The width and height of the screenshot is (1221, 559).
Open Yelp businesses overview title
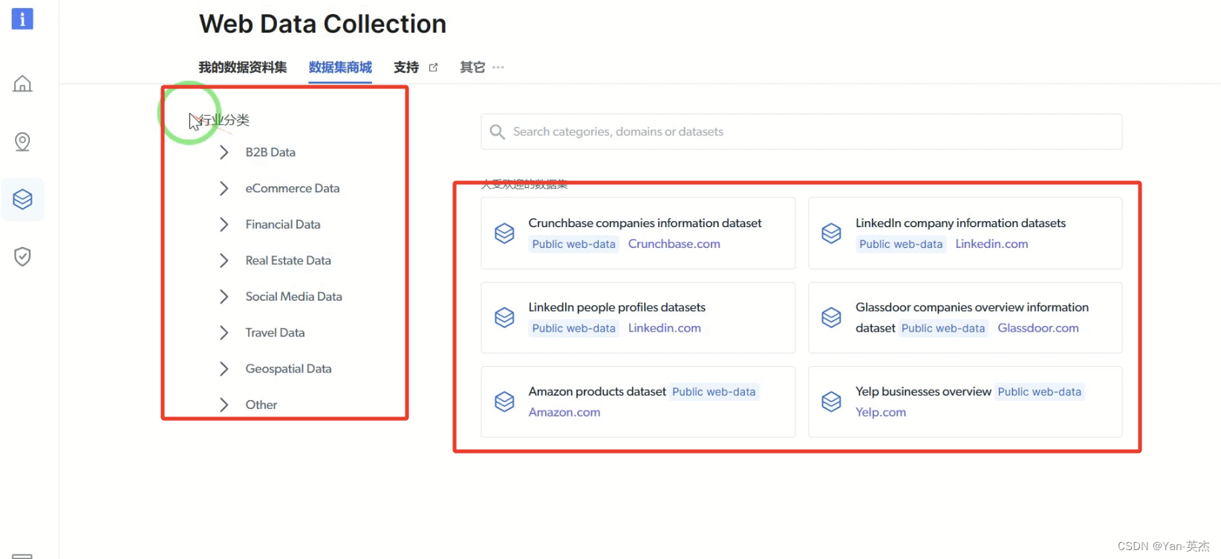(923, 392)
